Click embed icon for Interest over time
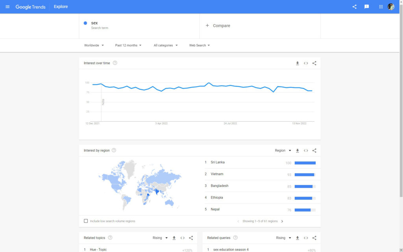The width and height of the screenshot is (403, 252). coord(306,63)
